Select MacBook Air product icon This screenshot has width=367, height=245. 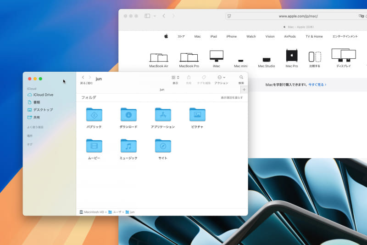[x=159, y=61]
